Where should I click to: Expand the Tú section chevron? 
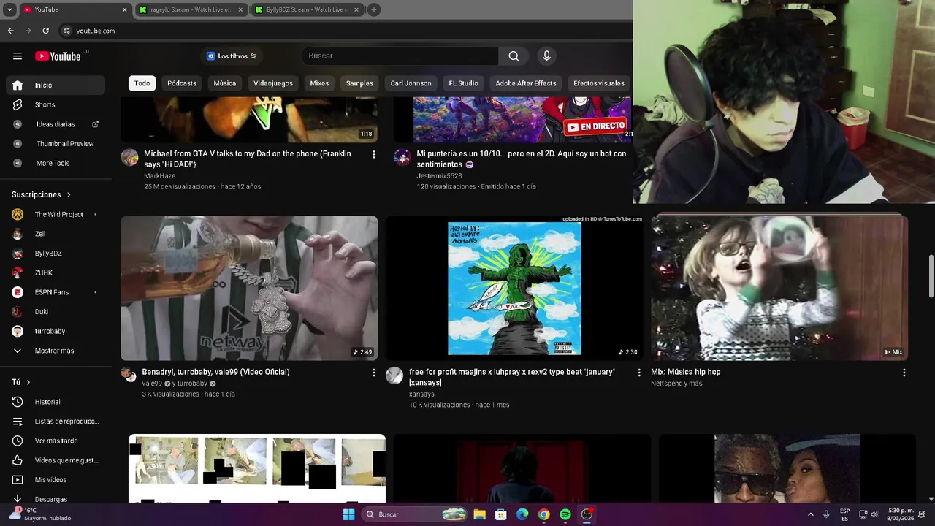pyautogui.click(x=28, y=382)
